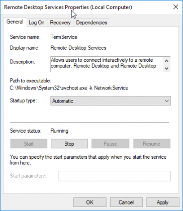This screenshot has height=211, width=183.
Task: Click the Service name label
Action: coord(25,37)
